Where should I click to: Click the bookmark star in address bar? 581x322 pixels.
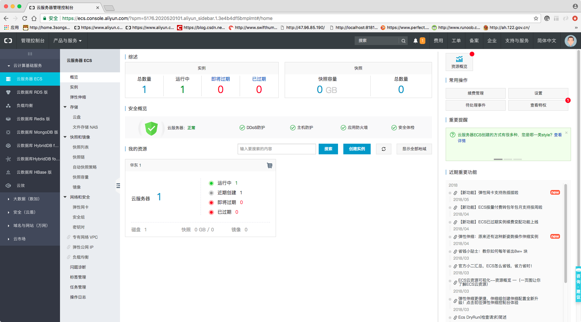click(536, 18)
